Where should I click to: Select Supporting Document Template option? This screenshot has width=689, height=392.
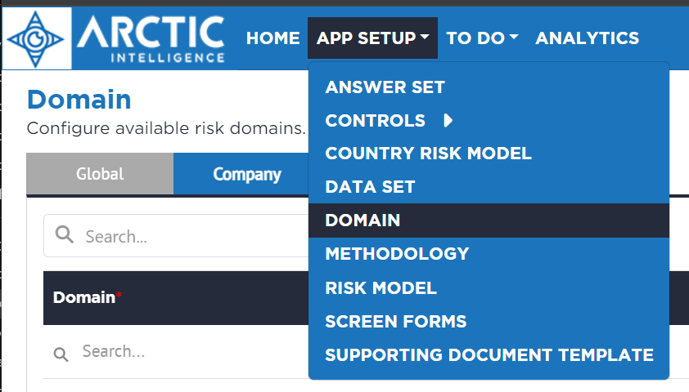[489, 354]
